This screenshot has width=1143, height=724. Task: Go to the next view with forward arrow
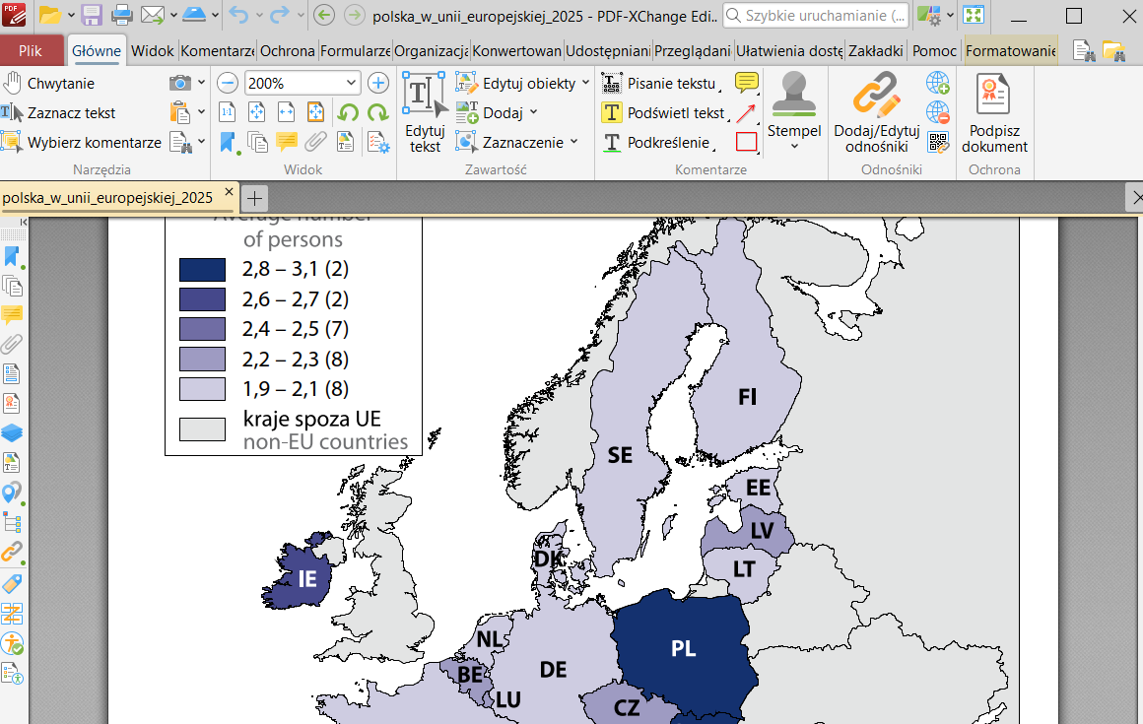click(x=355, y=16)
